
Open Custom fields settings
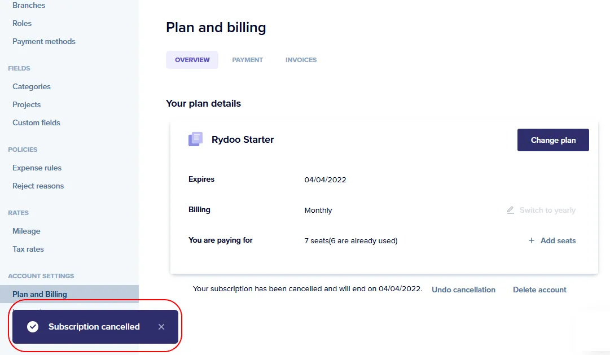tap(36, 122)
